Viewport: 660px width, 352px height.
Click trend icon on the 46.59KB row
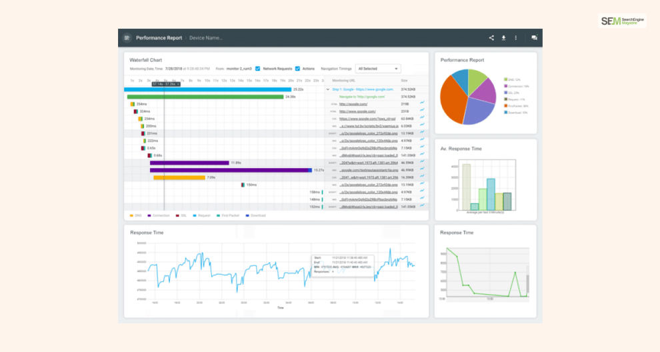[x=422, y=161]
